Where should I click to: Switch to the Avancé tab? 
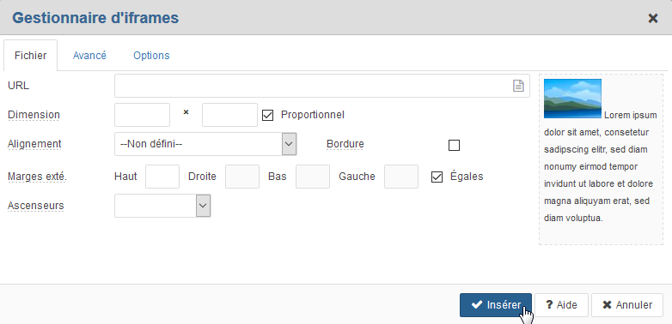(89, 56)
